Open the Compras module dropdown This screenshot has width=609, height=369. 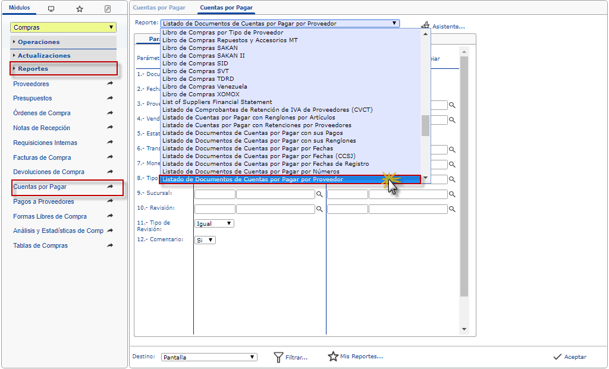pos(63,27)
